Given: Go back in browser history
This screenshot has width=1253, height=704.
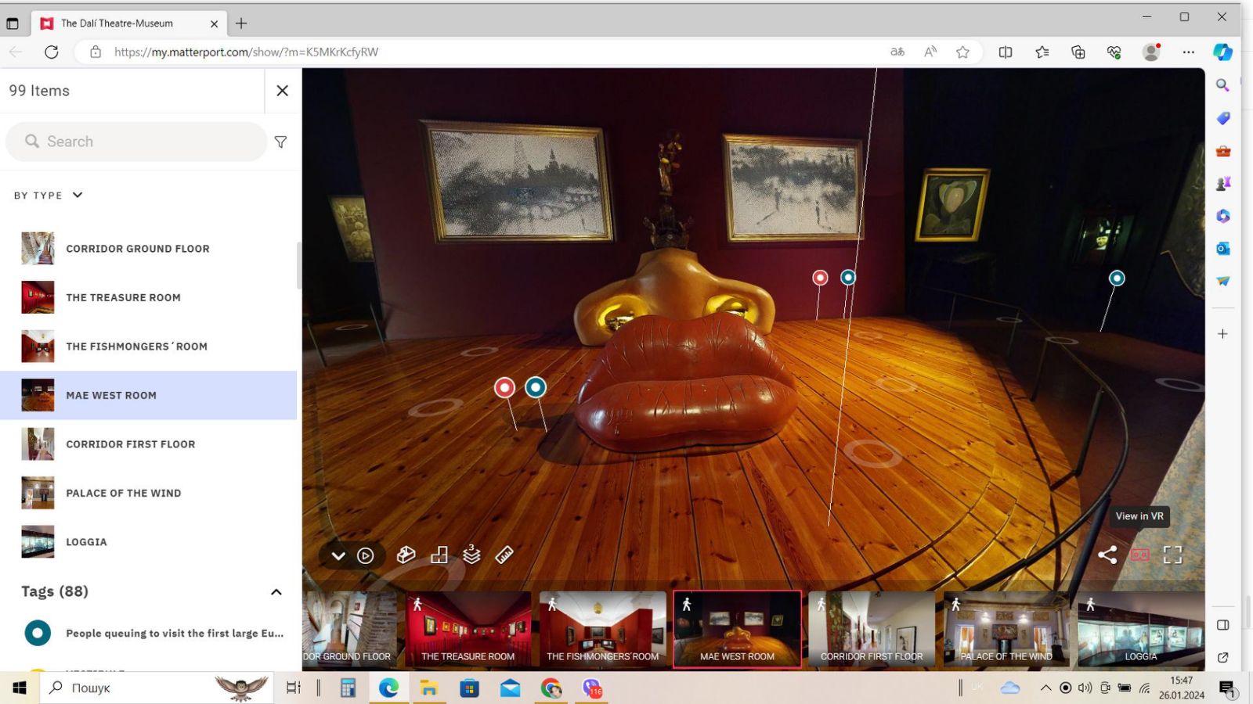Looking at the screenshot, I should [16, 52].
